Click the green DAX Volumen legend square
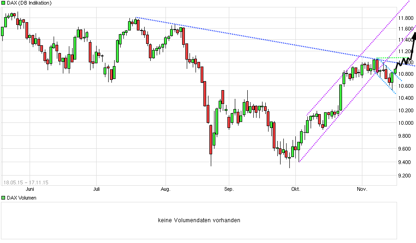The image size is (416, 243). tap(3, 197)
